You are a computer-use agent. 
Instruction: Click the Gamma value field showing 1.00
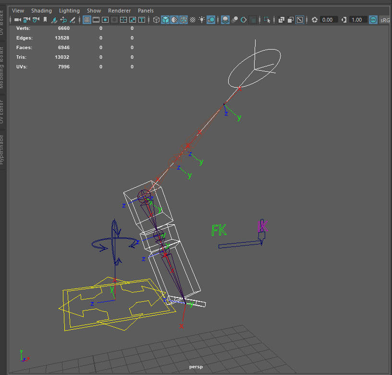358,20
